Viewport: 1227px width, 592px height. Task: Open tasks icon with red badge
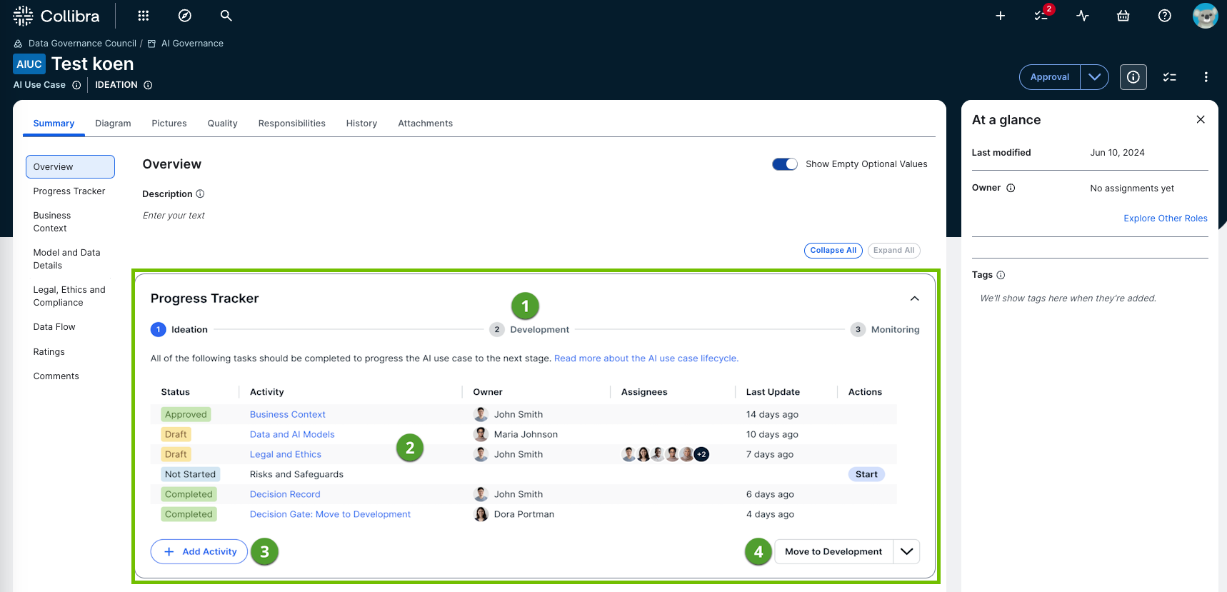click(x=1041, y=16)
